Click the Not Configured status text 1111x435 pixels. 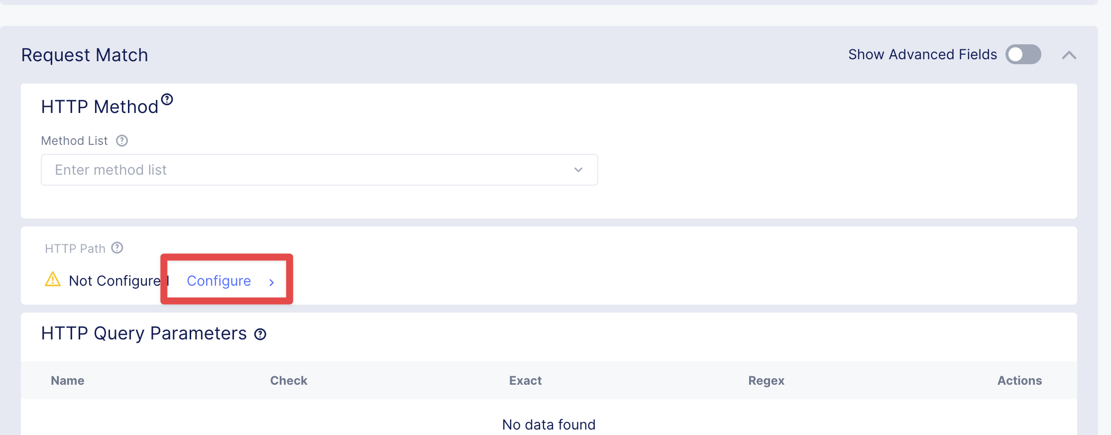114,281
